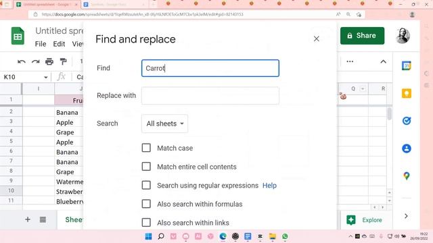Image resolution: width=433 pixels, height=243 pixels.
Task: Select the Paint format tool
Action: [x=63, y=61]
